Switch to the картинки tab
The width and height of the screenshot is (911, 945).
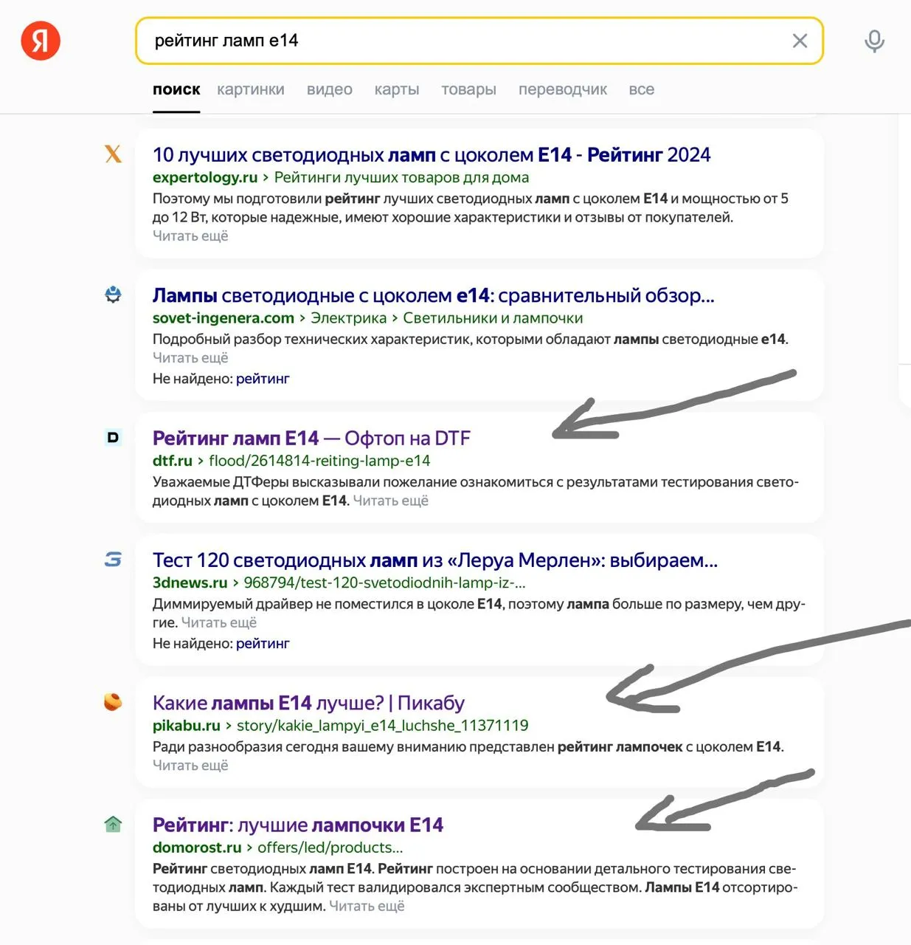251,89
